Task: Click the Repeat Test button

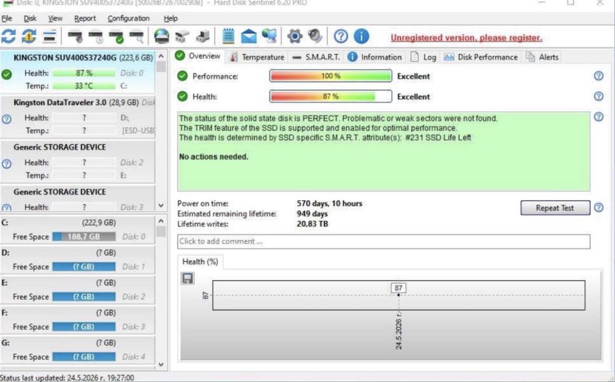Action: (x=555, y=208)
